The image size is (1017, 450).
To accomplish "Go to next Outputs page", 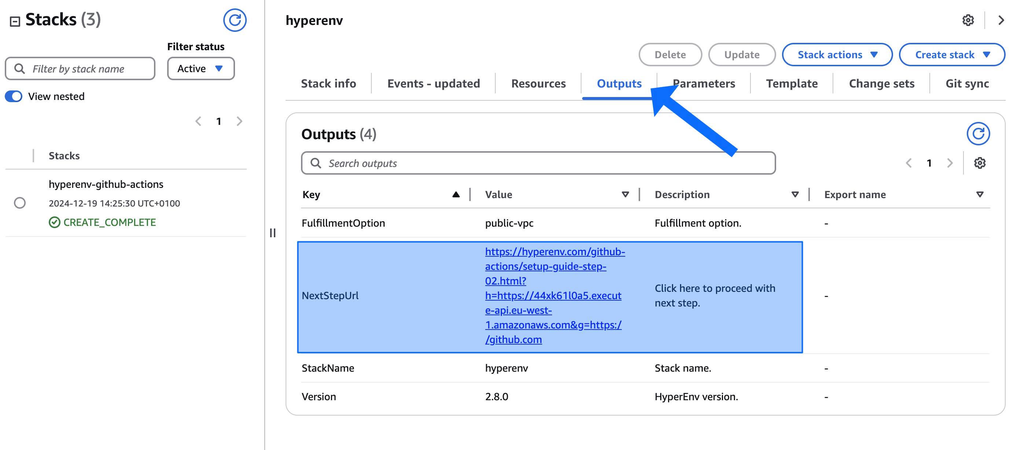I will tap(950, 163).
